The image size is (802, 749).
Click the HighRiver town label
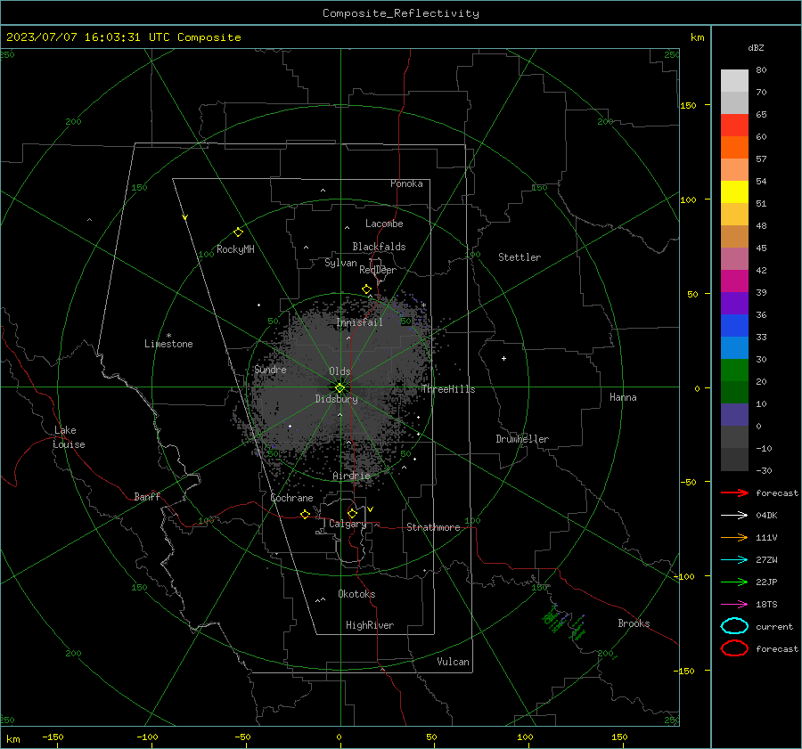point(369,625)
